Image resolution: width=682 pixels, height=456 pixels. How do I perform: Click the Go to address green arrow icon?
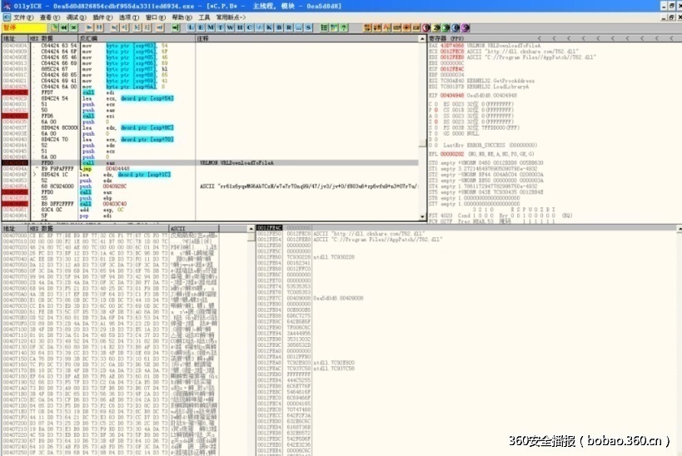point(175,27)
